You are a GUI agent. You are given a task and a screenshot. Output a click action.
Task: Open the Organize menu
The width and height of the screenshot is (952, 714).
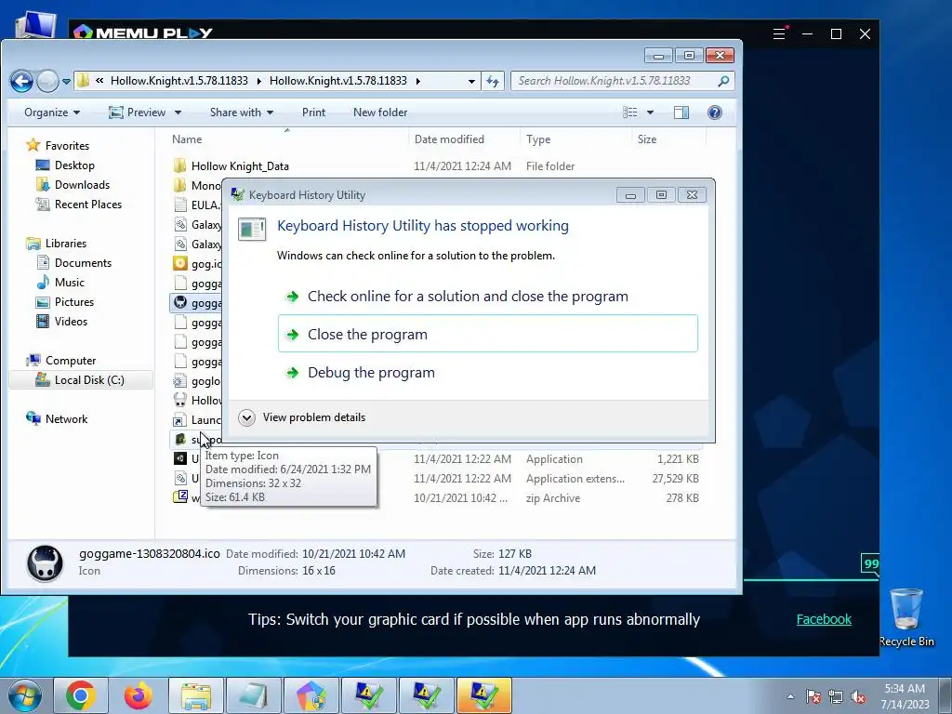click(x=52, y=112)
